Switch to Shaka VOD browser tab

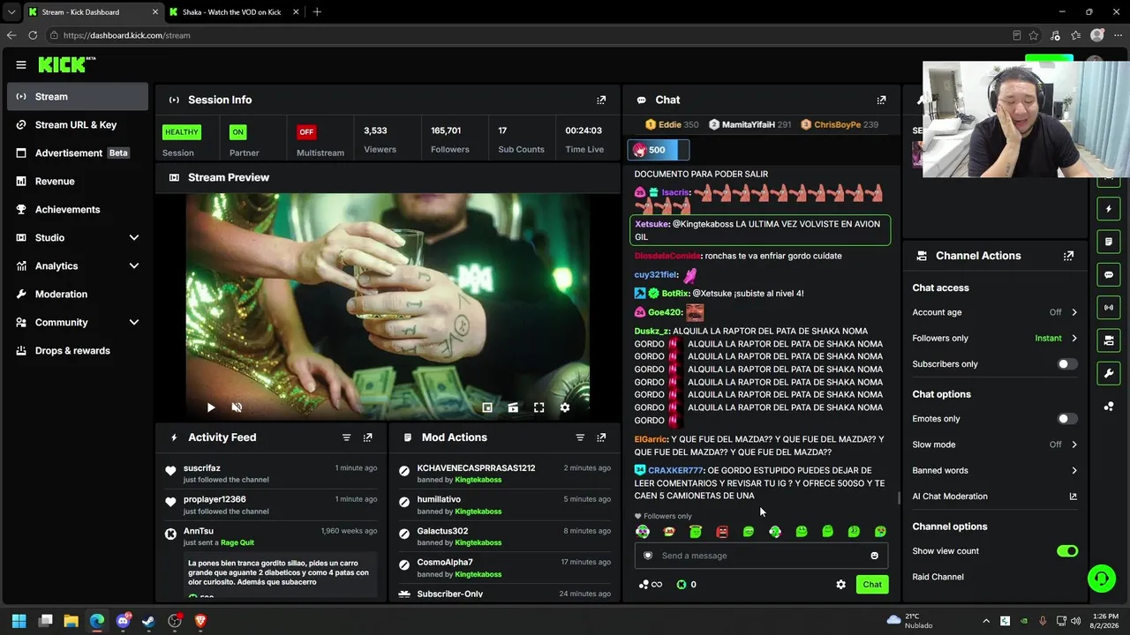(x=234, y=12)
